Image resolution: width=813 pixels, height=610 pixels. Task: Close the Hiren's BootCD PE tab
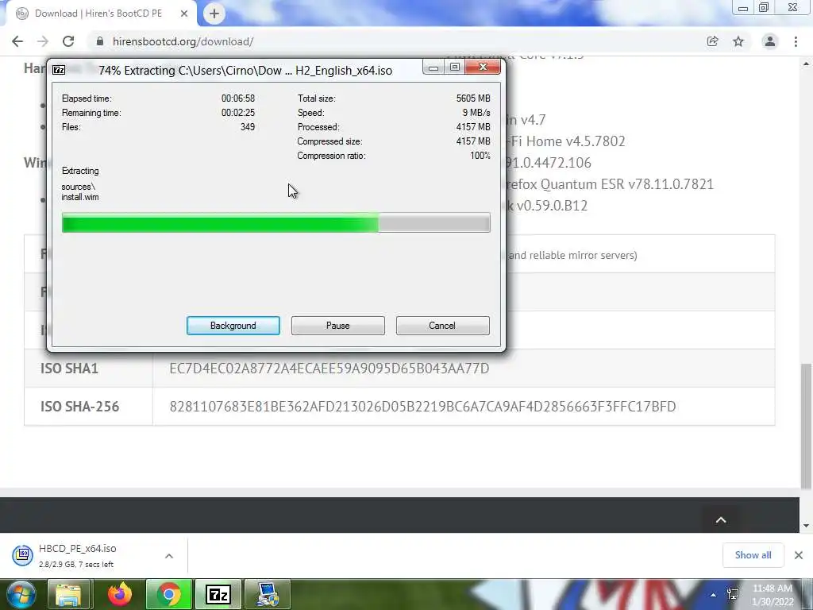pos(184,14)
